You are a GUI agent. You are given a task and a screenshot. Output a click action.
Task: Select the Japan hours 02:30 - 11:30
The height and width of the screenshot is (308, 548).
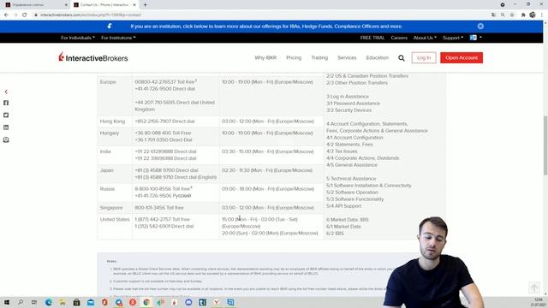(267, 170)
